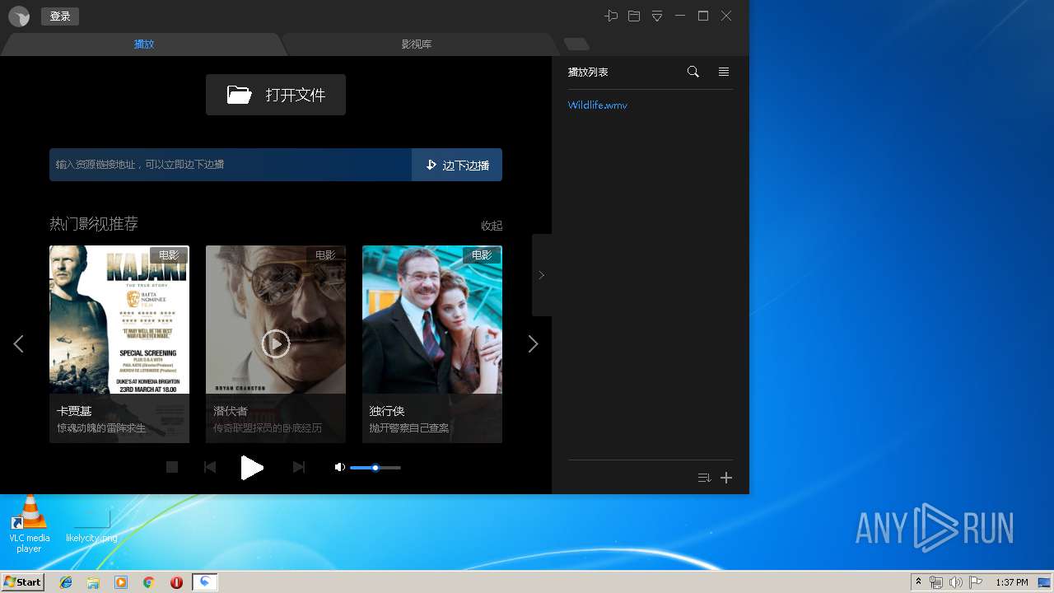Viewport: 1054px width, 593px height.
Task: Switch to the 播放 tab
Action: click(x=144, y=44)
